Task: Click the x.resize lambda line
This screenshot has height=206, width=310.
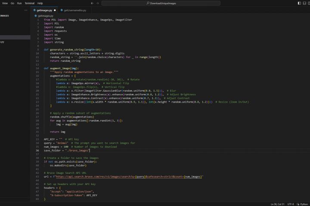Action: coord(152,102)
